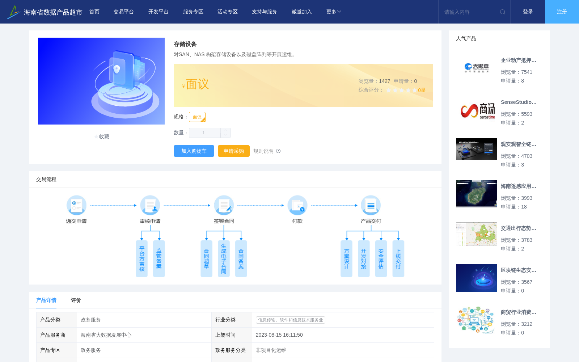Screen dimensions: 579x362
Task: Open 诚邀加入 in the navigation bar
Action: (x=302, y=12)
